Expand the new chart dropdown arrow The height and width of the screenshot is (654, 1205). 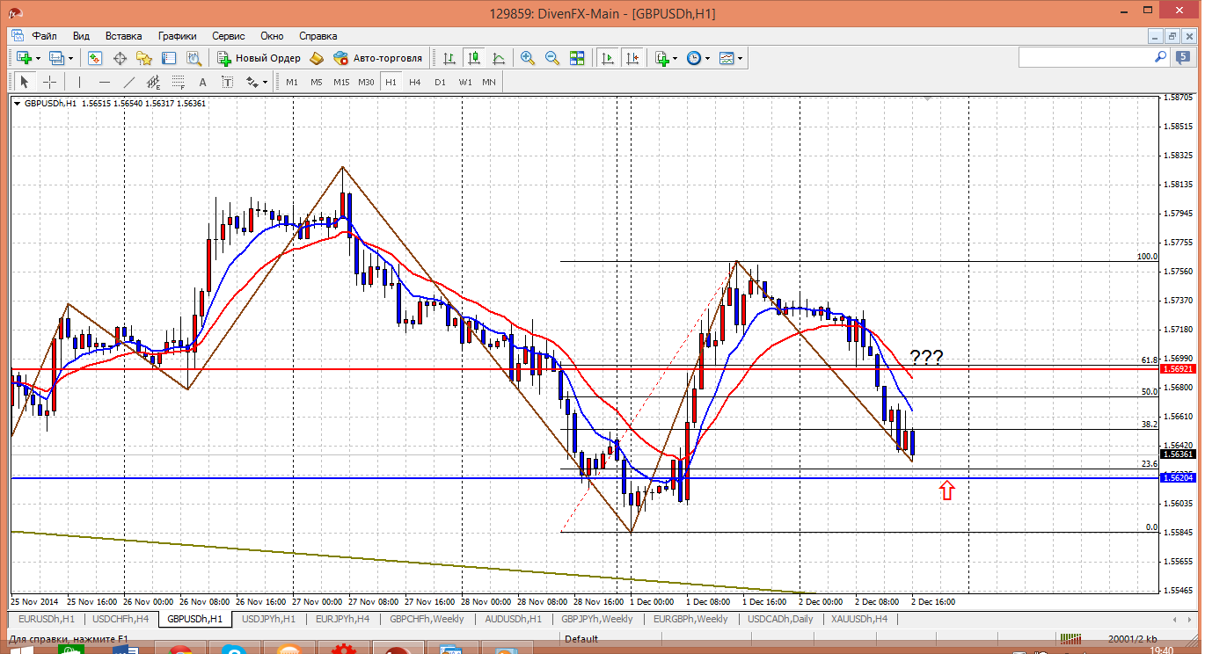[38, 58]
